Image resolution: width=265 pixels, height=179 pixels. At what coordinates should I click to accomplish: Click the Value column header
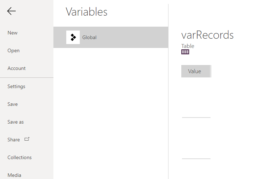(x=194, y=71)
